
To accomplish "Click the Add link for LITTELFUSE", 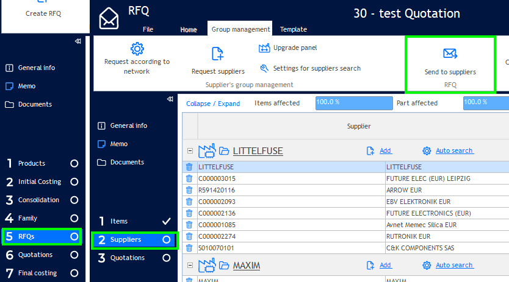I will pyautogui.click(x=385, y=150).
